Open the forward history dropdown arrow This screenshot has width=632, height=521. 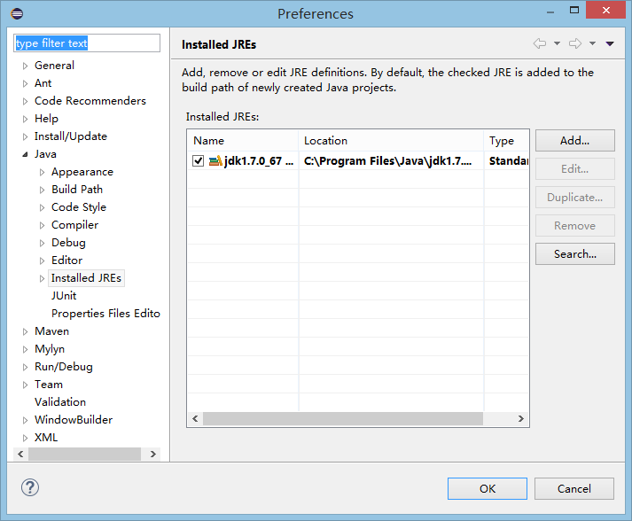(592, 43)
